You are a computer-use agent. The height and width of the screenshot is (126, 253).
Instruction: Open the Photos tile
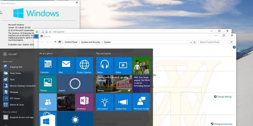click(x=48, y=84)
